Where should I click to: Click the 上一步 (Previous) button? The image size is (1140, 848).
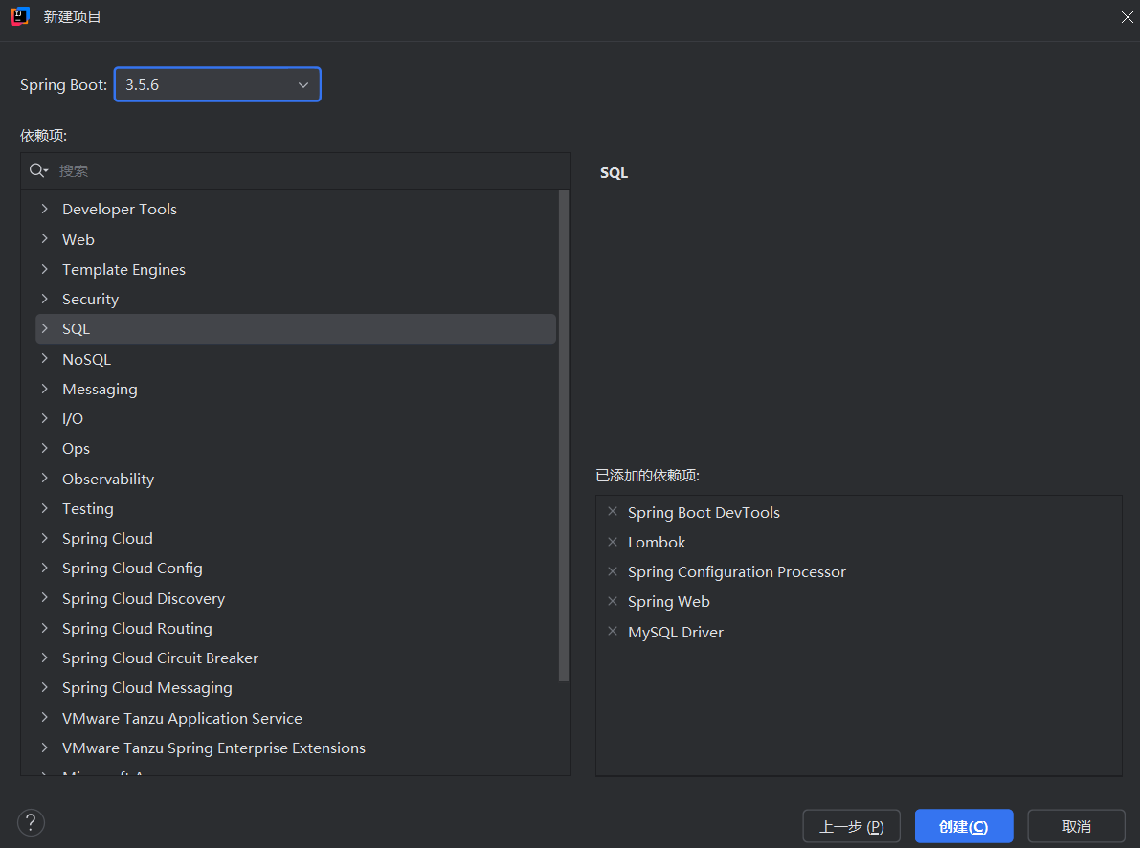(851, 826)
